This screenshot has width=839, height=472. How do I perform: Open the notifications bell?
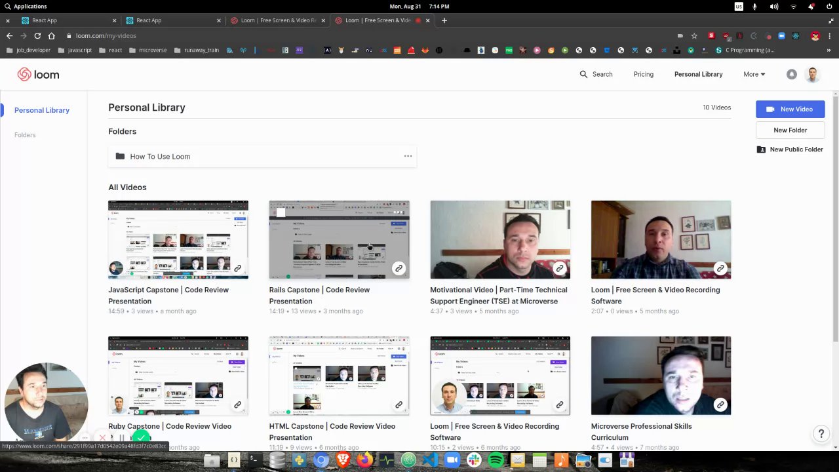[792, 75]
